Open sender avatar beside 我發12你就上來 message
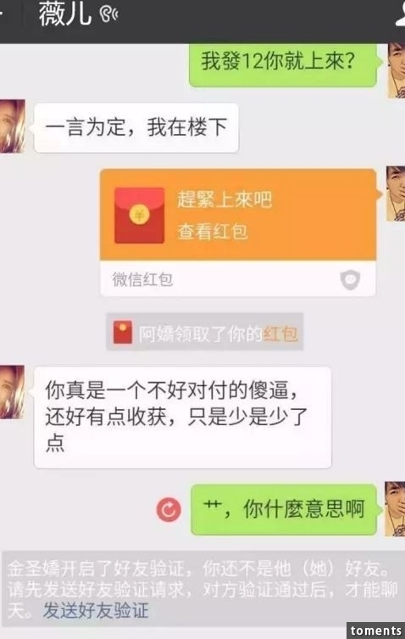Image resolution: width=405 pixels, height=639 pixels. point(396,70)
